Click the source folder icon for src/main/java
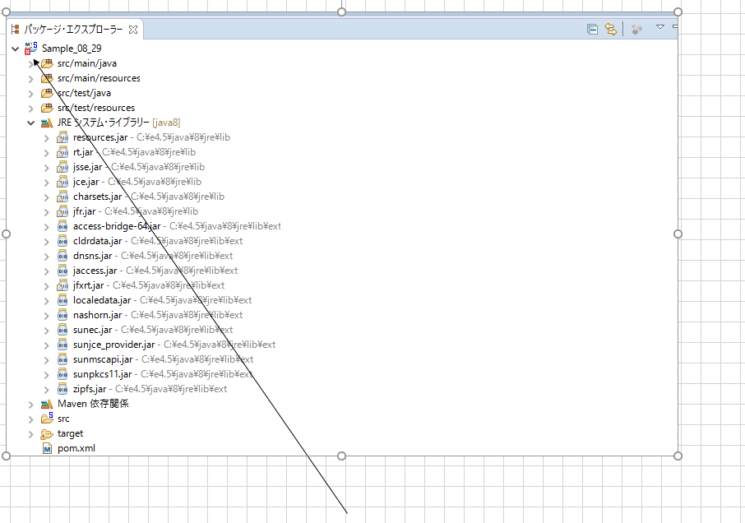This screenshot has height=523, width=745. 46,62
